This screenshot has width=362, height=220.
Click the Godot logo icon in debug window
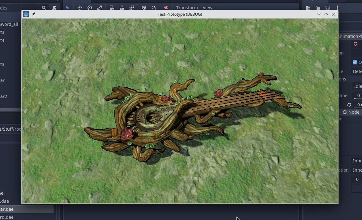click(x=26, y=14)
